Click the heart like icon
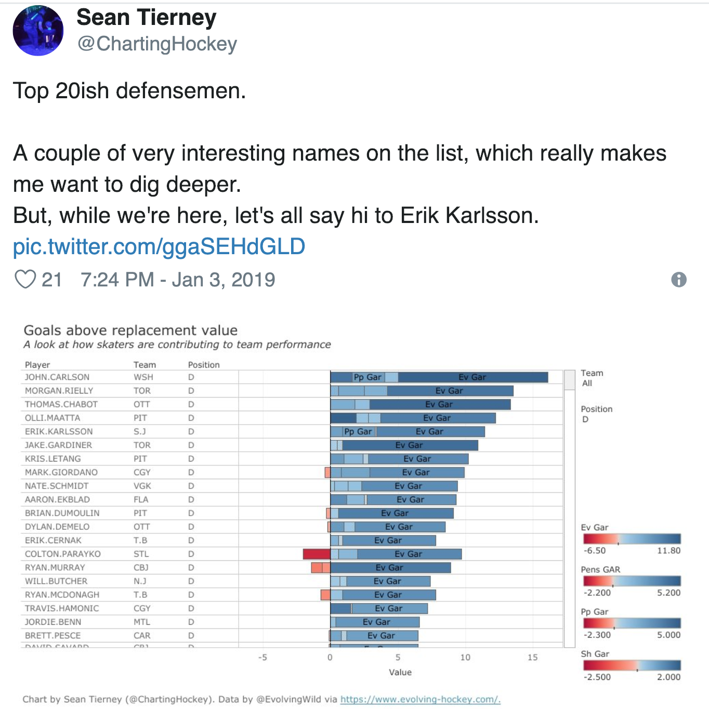This screenshot has height=709, width=709. (x=25, y=280)
